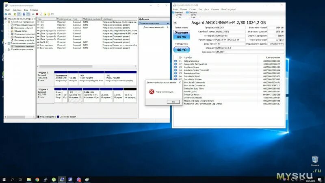Open Task View from the taskbar
Viewport: 325px width, 183px height.
[20, 180]
